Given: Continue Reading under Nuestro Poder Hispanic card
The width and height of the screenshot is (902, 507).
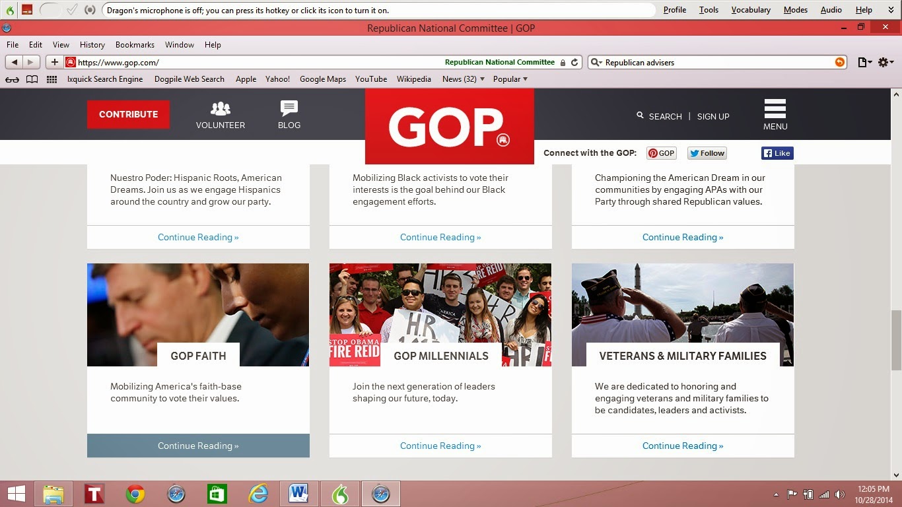Looking at the screenshot, I should pyautogui.click(x=198, y=237).
